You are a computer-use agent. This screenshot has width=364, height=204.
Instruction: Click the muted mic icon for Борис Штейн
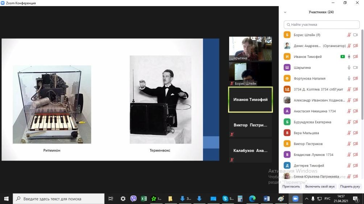click(349, 35)
